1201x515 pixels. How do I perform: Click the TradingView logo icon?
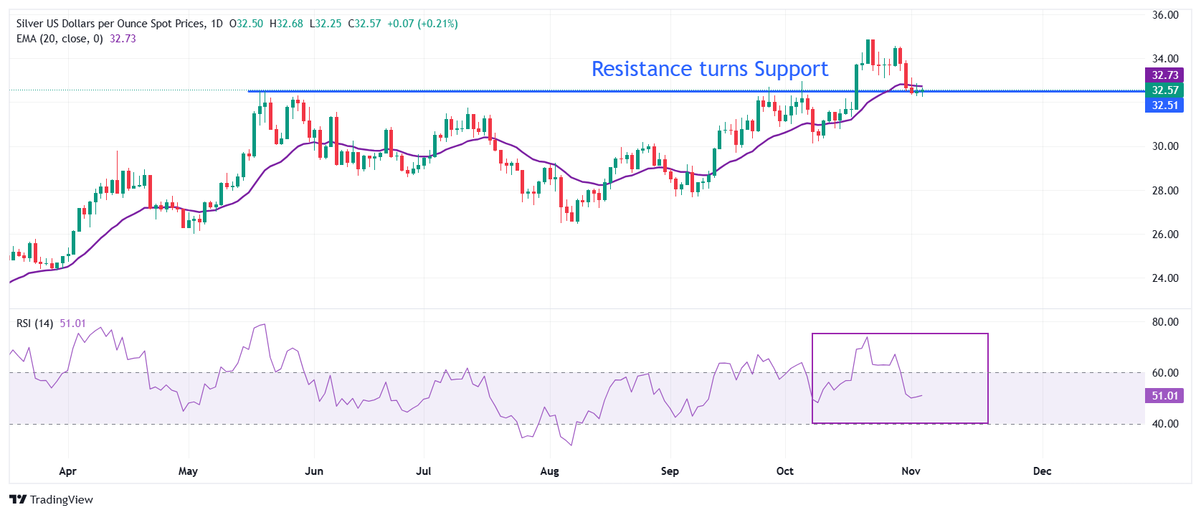18,500
